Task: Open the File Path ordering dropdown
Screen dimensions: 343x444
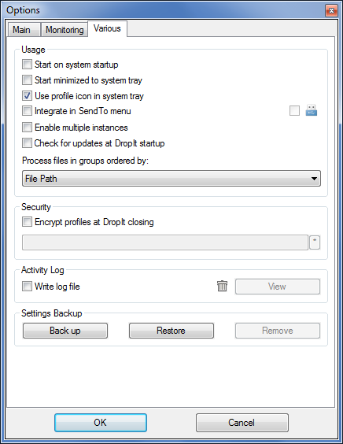Action: coord(171,179)
